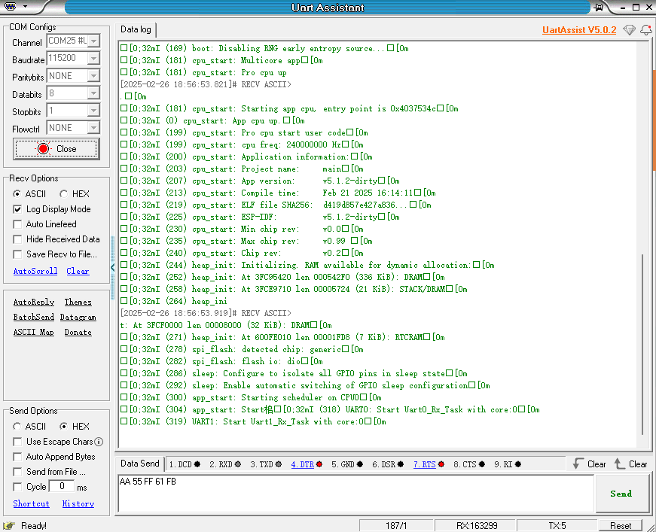Image resolution: width=656 pixels, height=532 pixels.
Task: Click the diamond icon next to UartAssist version
Action: coord(629,30)
